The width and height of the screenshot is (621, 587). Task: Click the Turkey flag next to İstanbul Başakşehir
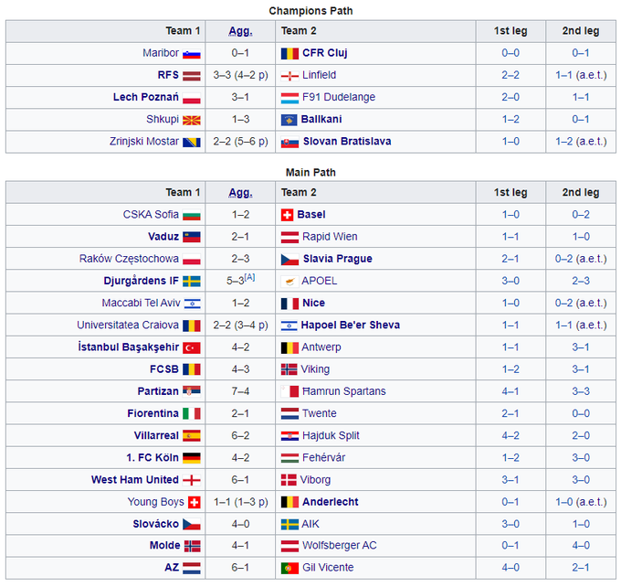point(192,347)
